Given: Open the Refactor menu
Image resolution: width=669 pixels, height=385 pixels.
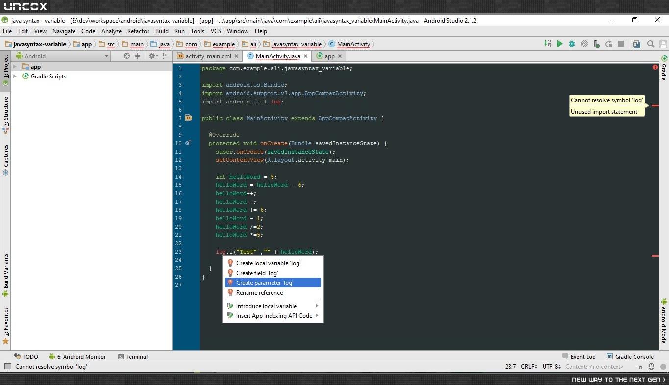Looking at the screenshot, I should (138, 31).
